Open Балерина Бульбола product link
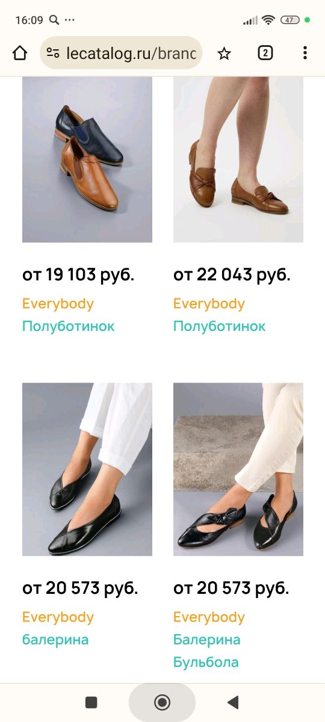Image resolution: width=325 pixels, height=722 pixels. [x=207, y=651]
